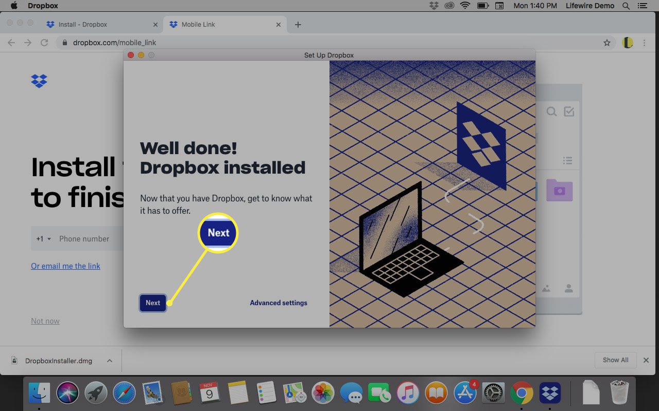
Task: Open Spotlight search in menu bar
Action: tap(626, 6)
